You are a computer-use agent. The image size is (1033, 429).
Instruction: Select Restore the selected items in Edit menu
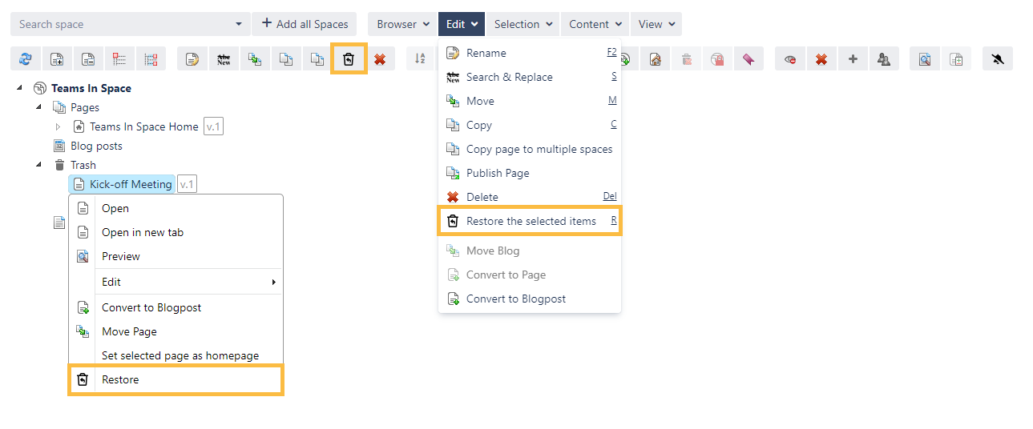point(531,221)
